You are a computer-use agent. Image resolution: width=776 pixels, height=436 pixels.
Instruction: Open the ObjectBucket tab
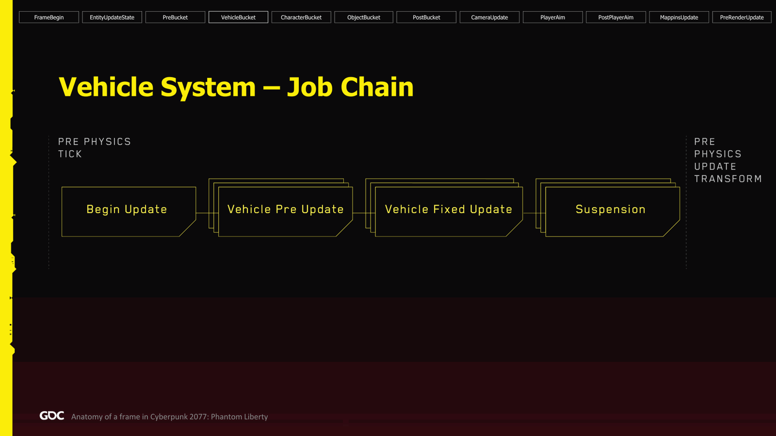pos(364,17)
